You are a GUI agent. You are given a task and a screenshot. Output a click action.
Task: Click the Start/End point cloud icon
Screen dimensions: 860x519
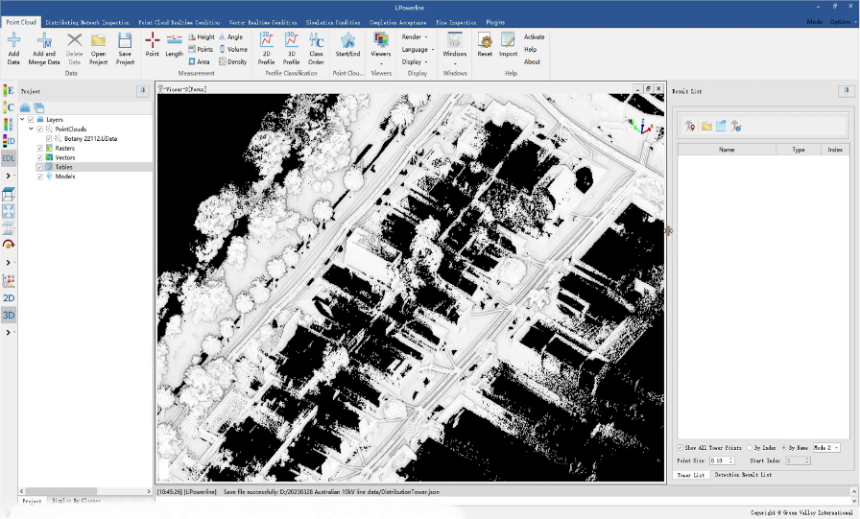(347, 40)
